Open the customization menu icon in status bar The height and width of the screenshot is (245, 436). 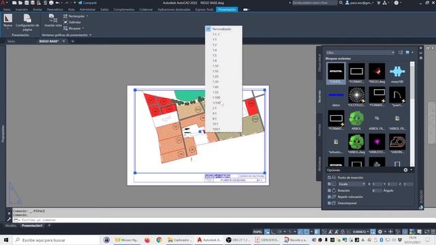(x=433, y=231)
